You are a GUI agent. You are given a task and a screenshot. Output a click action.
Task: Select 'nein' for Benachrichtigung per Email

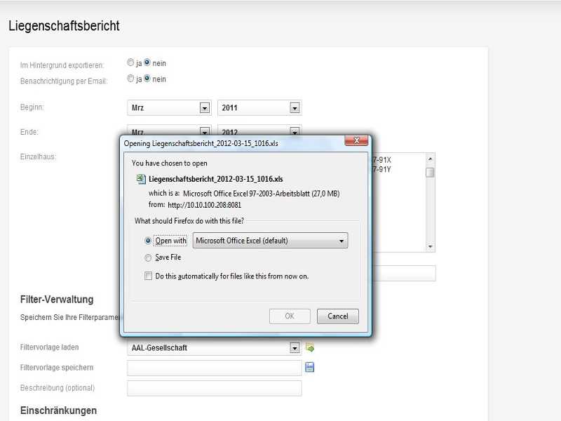(x=147, y=79)
